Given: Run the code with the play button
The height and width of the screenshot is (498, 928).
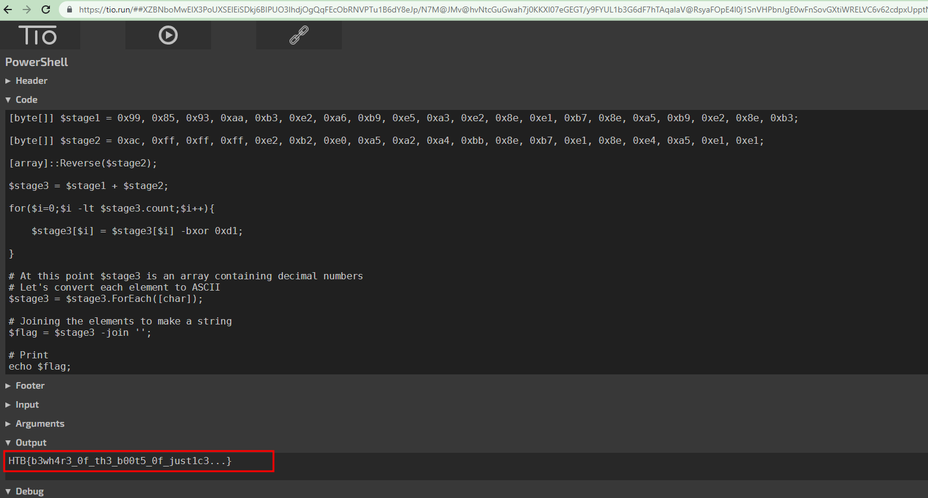Looking at the screenshot, I should [168, 36].
